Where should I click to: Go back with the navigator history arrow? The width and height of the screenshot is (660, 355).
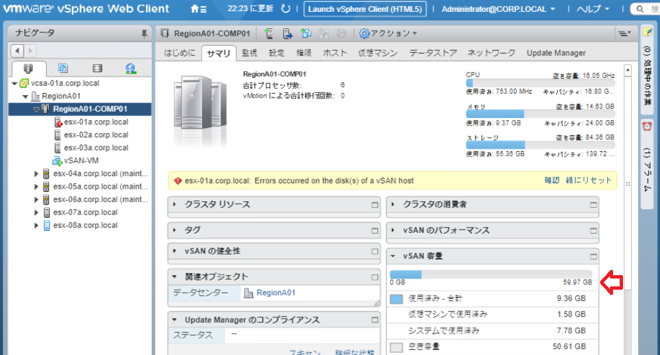[17, 51]
